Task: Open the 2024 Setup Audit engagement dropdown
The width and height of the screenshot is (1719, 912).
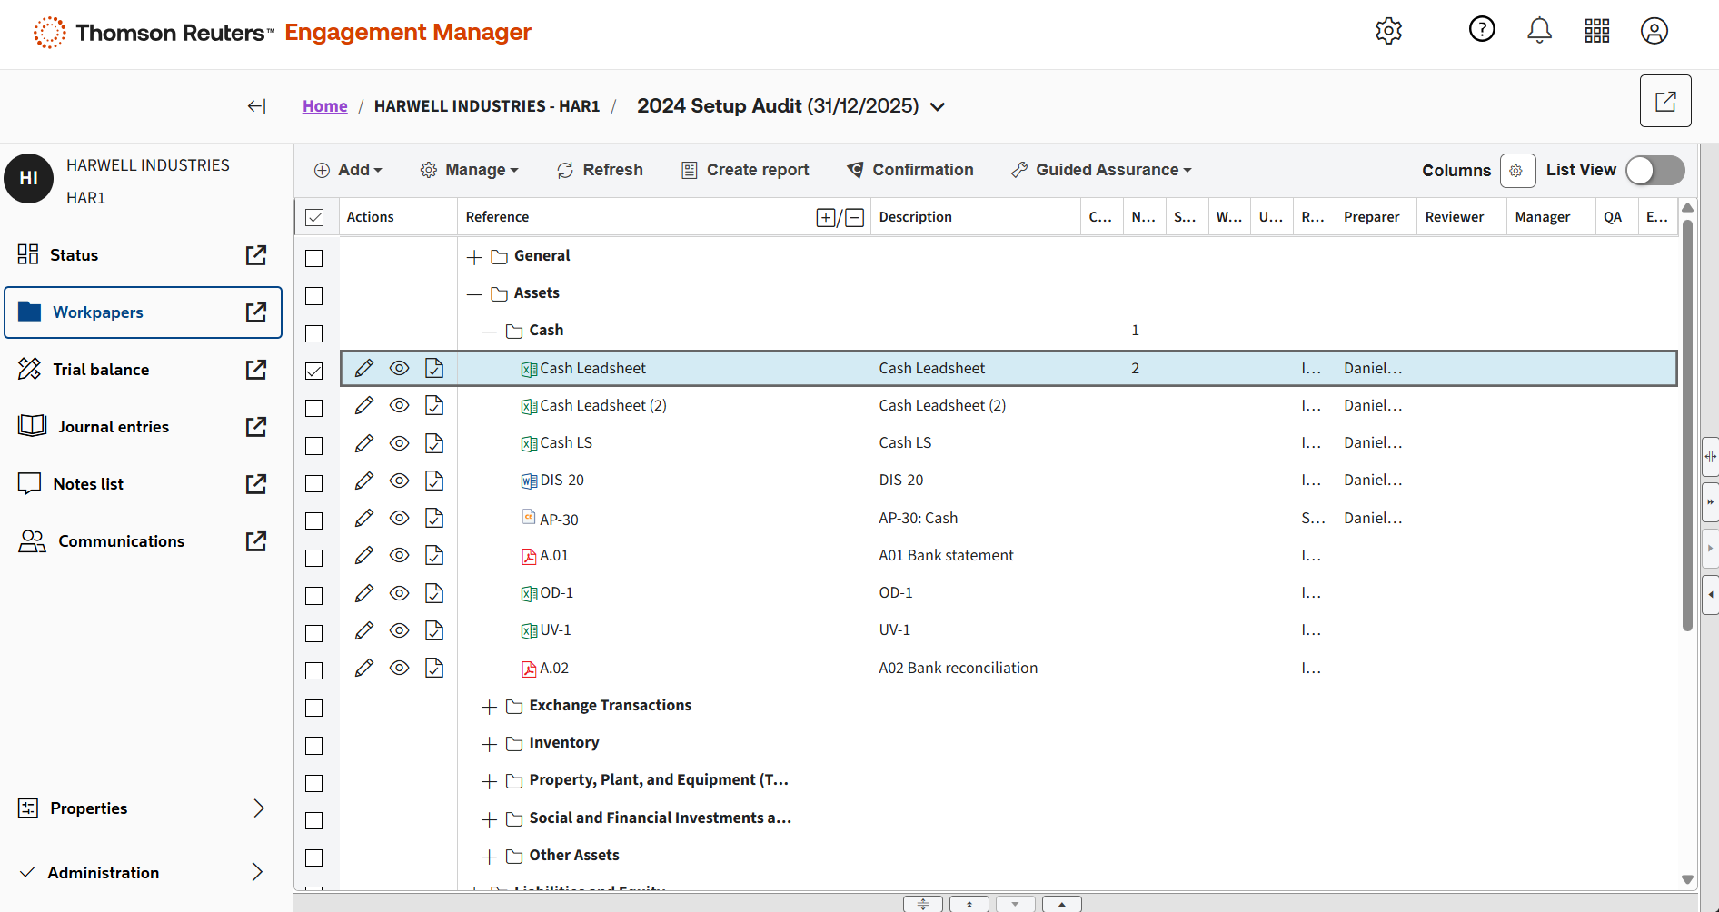Action: tap(938, 107)
